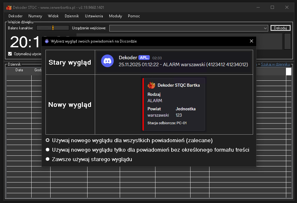The height and width of the screenshot is (203, 297).
Task: Click the Dekoder STQC Bartka embed icon
Action: pyautogui.click(x=151, y=85)
